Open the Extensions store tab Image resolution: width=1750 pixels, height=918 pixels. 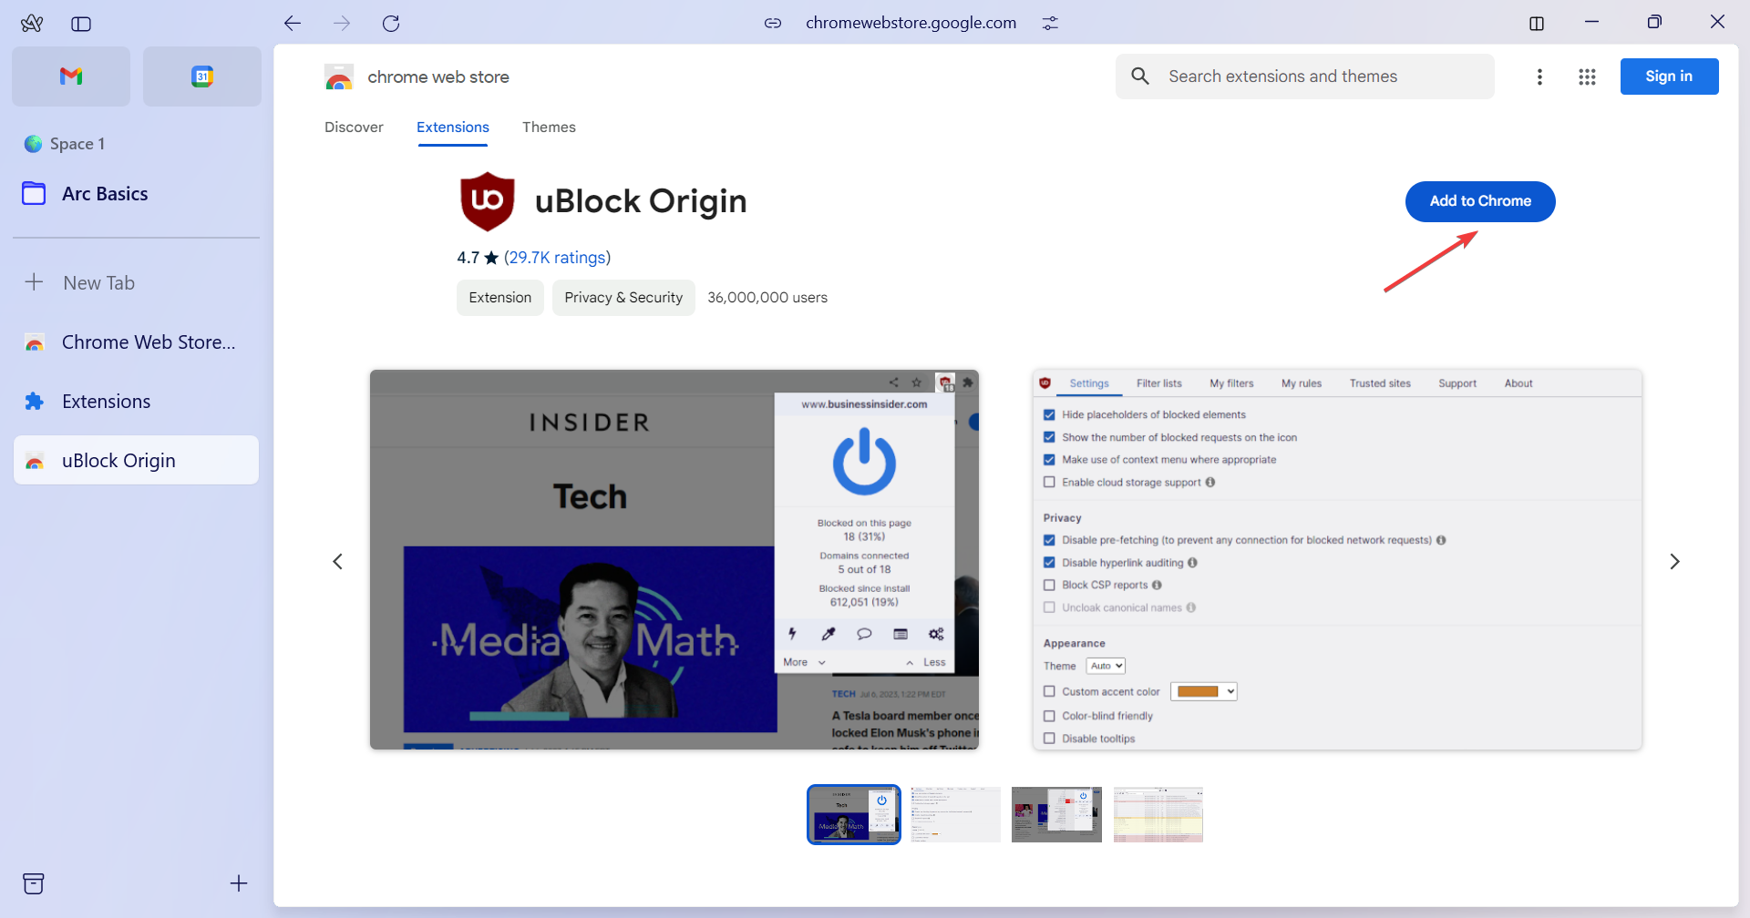[453, 127]
